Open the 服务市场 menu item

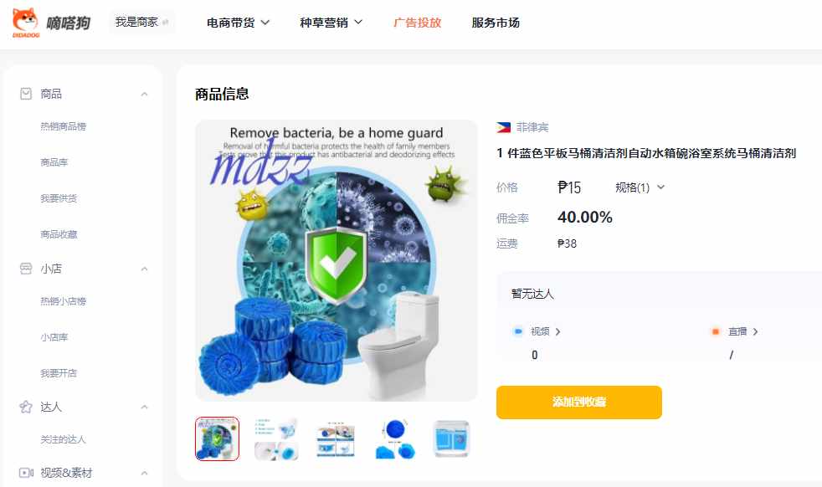tap(496, 23)
